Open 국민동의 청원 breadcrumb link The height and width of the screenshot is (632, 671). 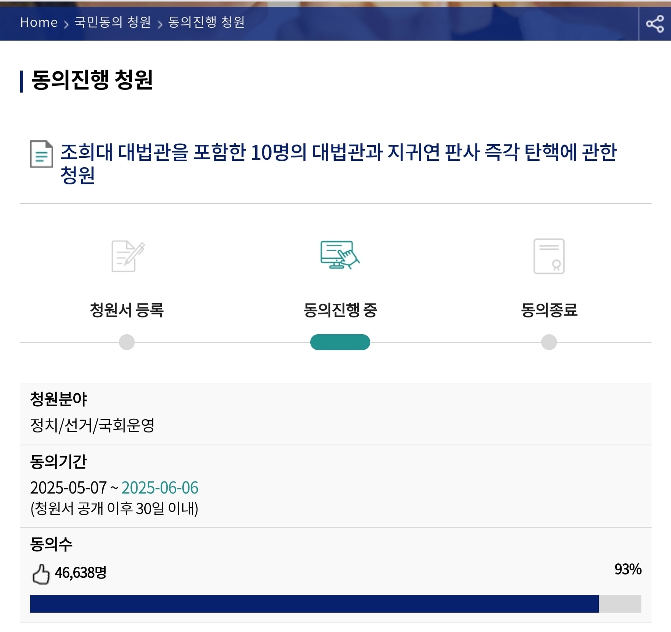(113, 22)
